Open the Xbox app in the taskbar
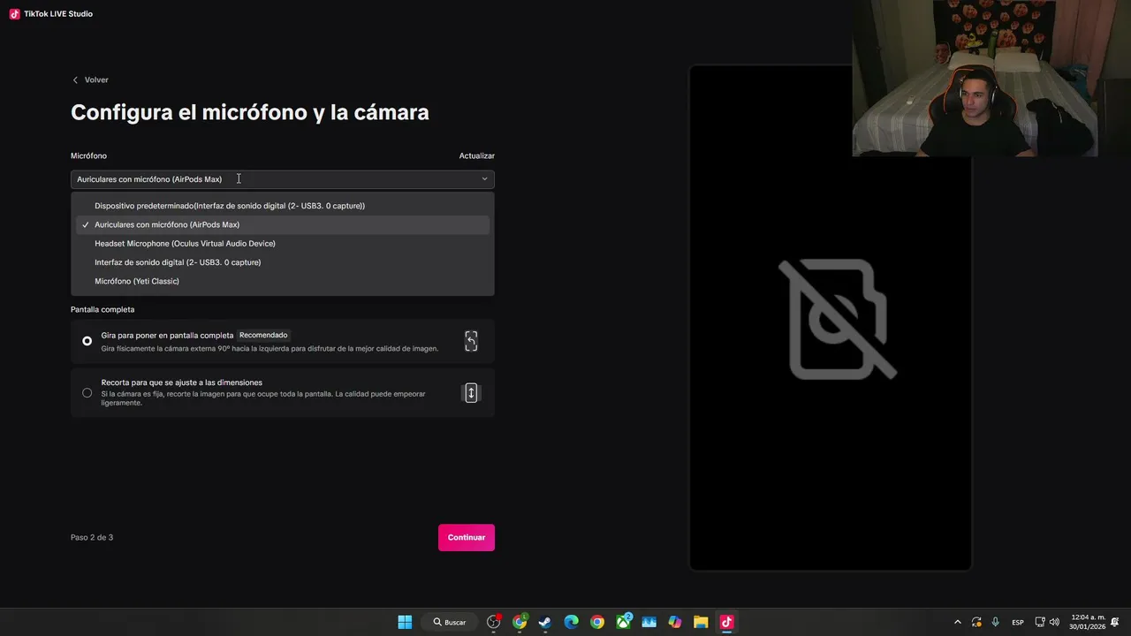 pos(624,622)
